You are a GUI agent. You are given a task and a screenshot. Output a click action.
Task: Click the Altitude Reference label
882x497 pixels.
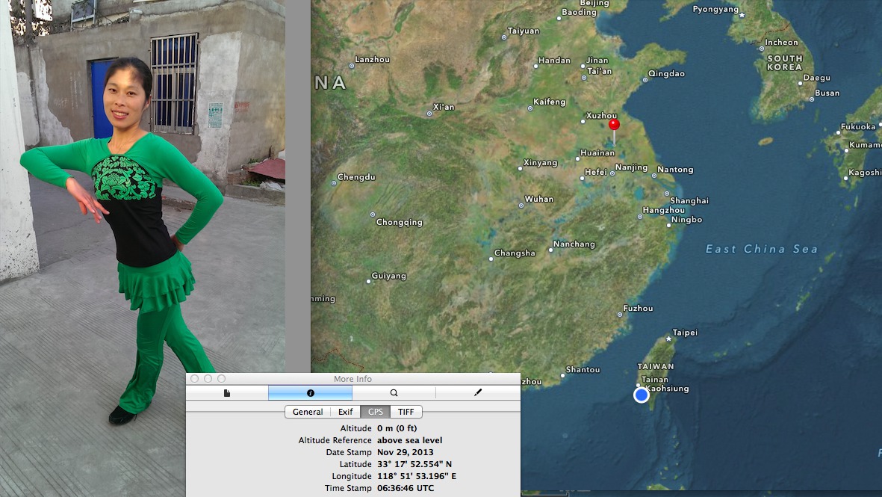coord(335,440)
